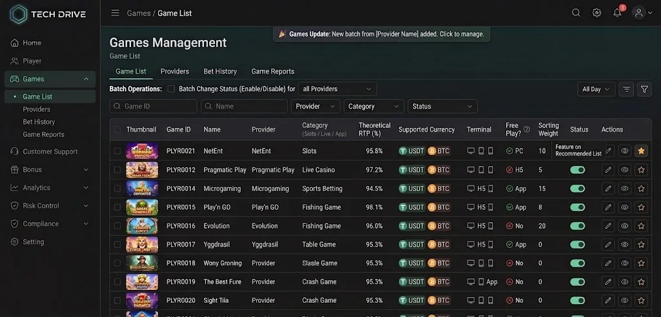Expand the Risk Control sidebar section
This screenshot has width=661, height=317.
pyautogui.click(x=50, y=206)
